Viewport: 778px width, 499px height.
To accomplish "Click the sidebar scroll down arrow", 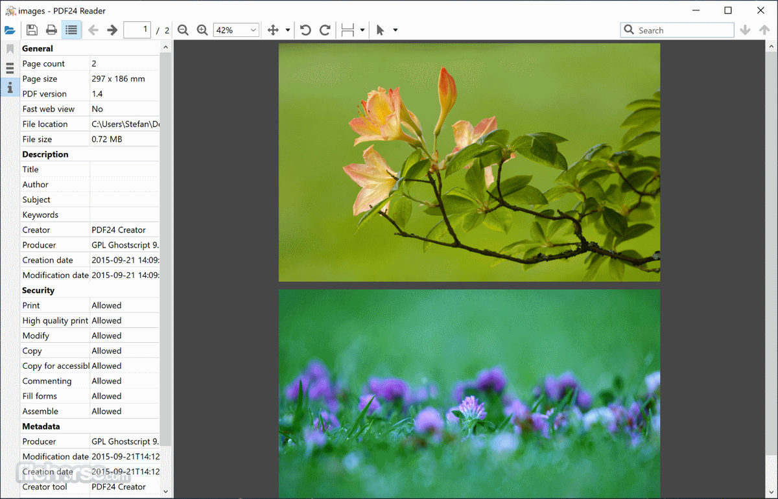I will click(165, 492).
